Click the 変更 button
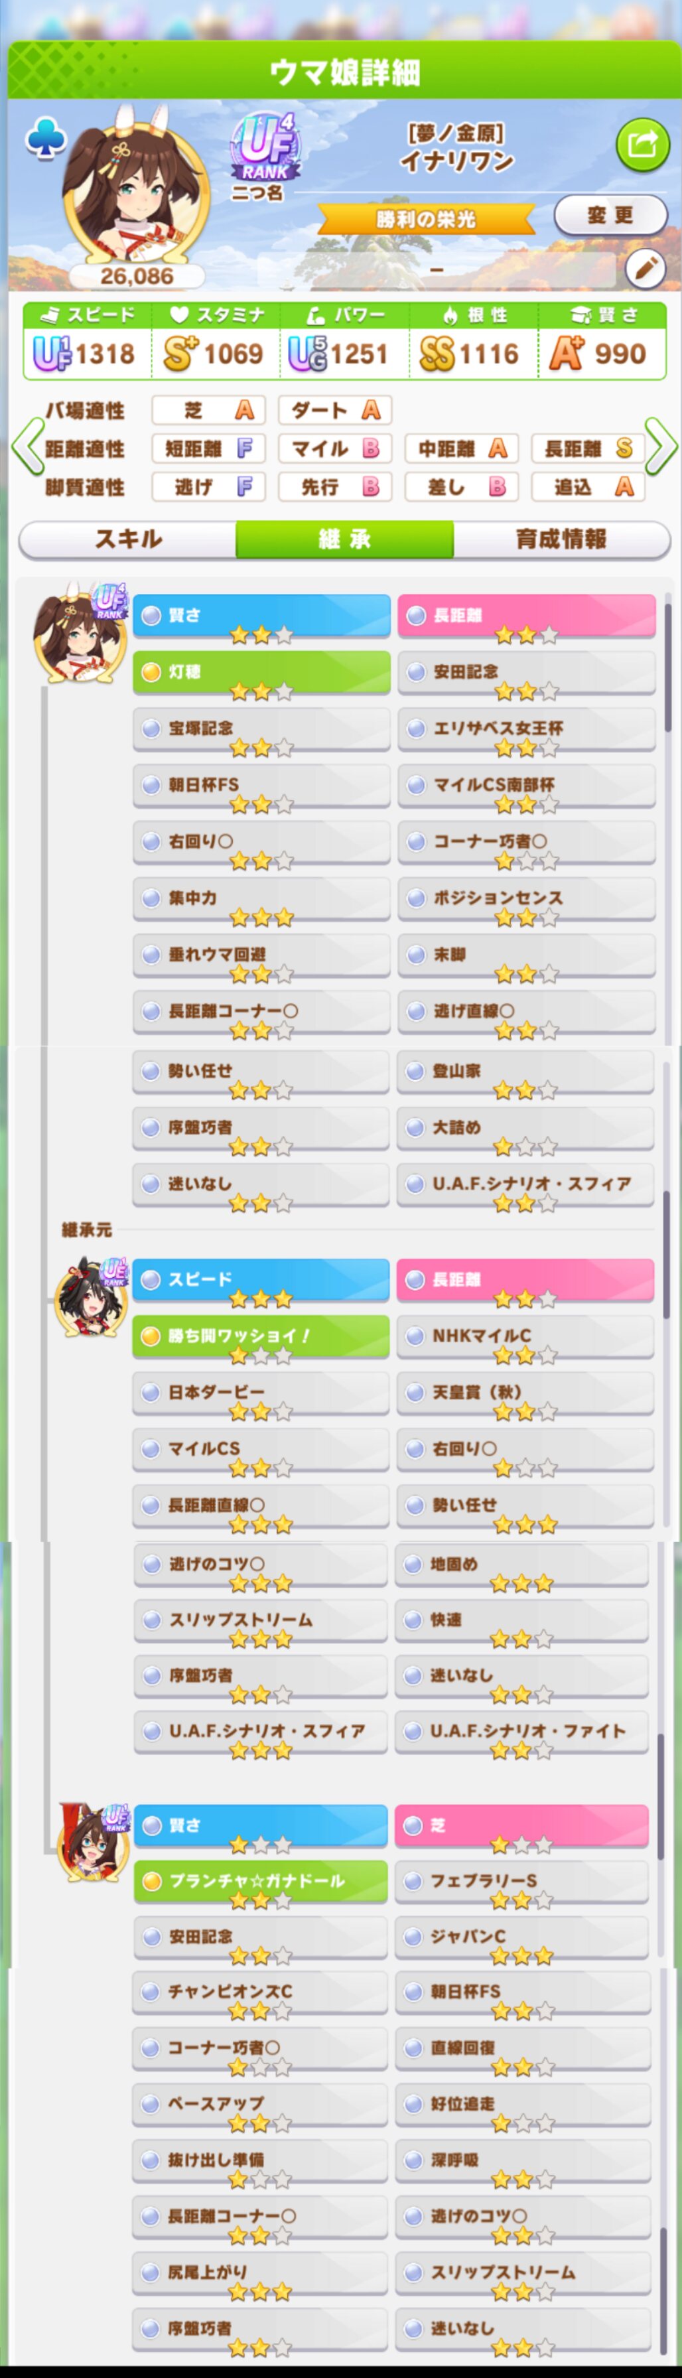 [x=610, y=215]
